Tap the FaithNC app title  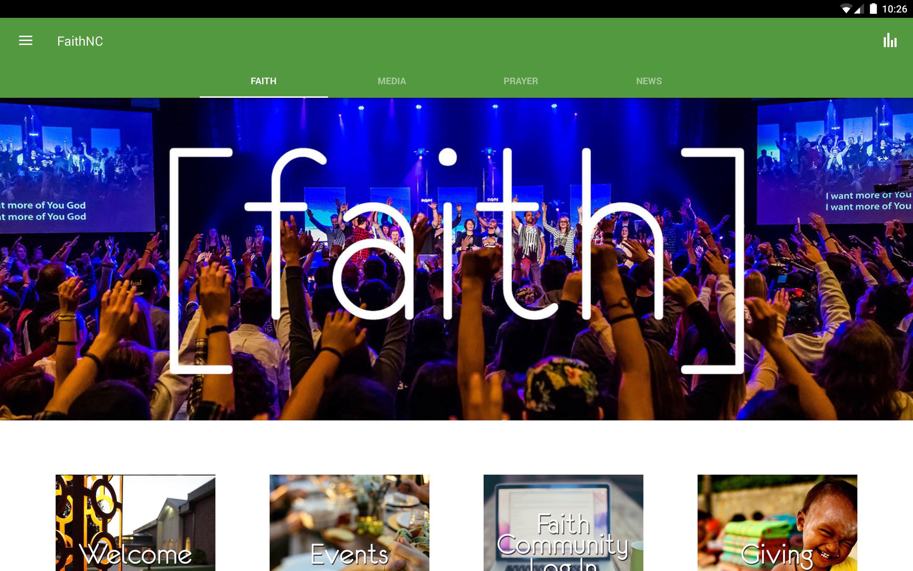80,41
